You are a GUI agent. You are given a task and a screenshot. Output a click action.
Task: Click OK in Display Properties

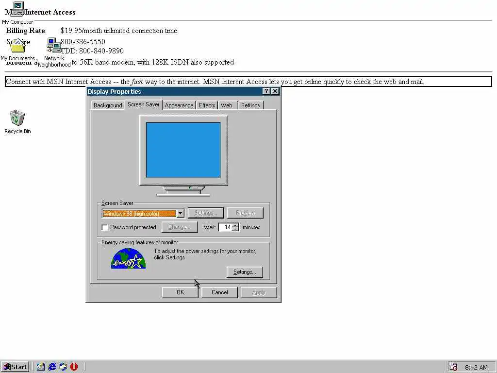tap(180, 292)
